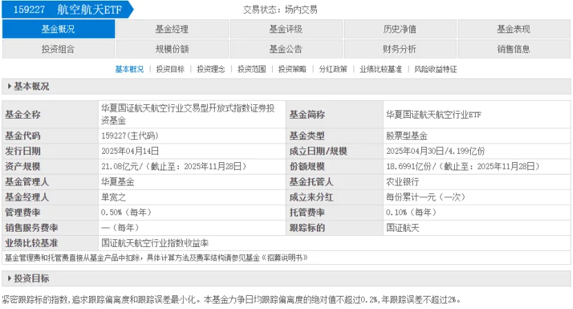This screenshot has height=309, width=573.
Task: Click the 基金代码 label cell
Action: (50, 136)
